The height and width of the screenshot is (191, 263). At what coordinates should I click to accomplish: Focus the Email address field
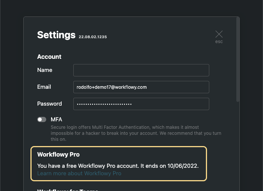coord(141,87)
